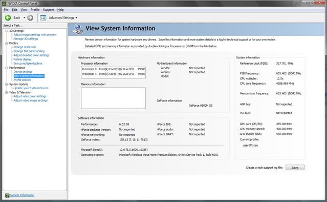Click the GeForce 9500M GS text

201,106
